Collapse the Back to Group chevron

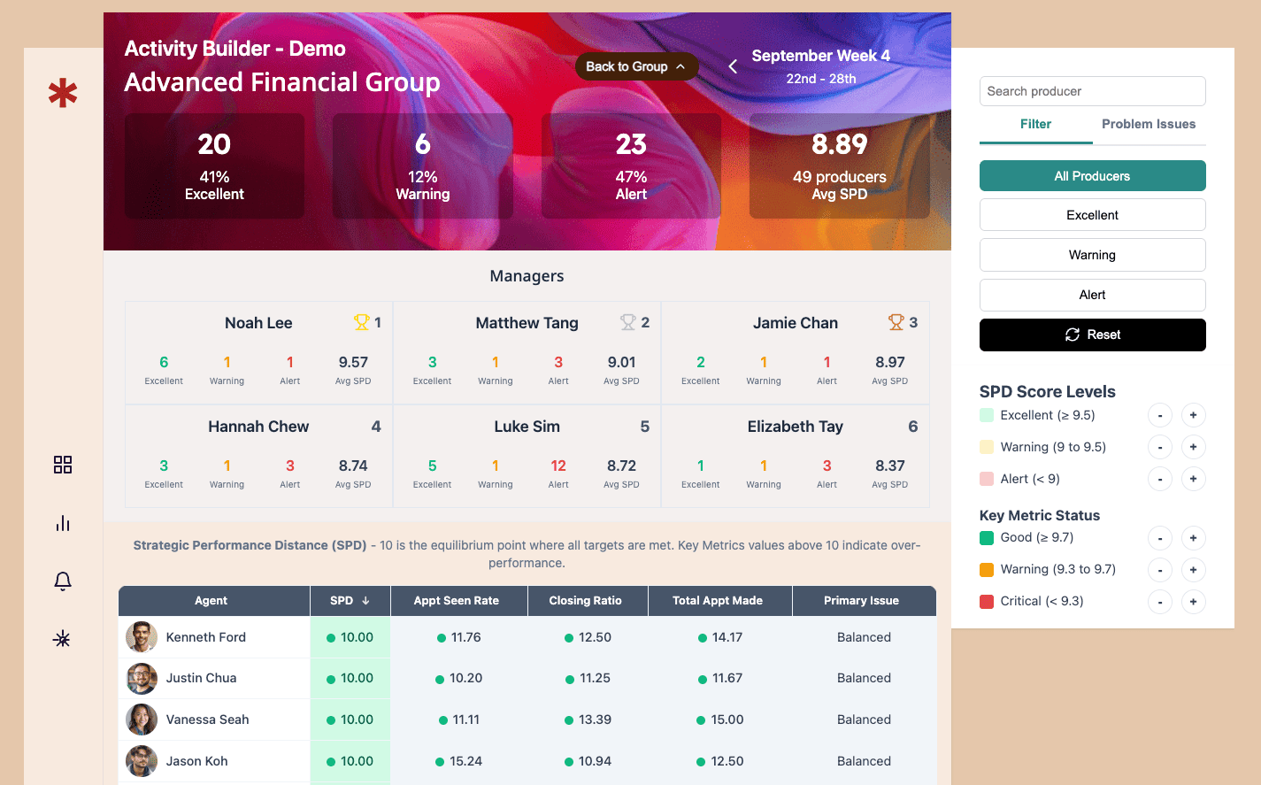[680, 65]
